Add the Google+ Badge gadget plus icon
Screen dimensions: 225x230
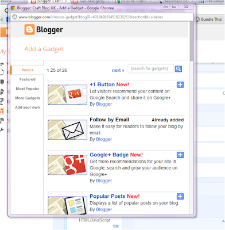click(180, 155)
